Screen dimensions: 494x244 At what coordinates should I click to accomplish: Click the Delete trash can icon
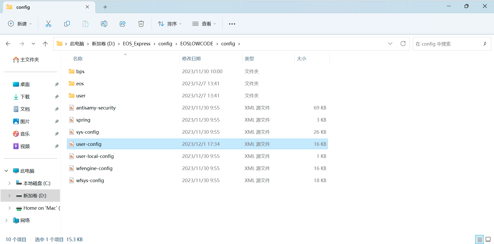point(141,24)
